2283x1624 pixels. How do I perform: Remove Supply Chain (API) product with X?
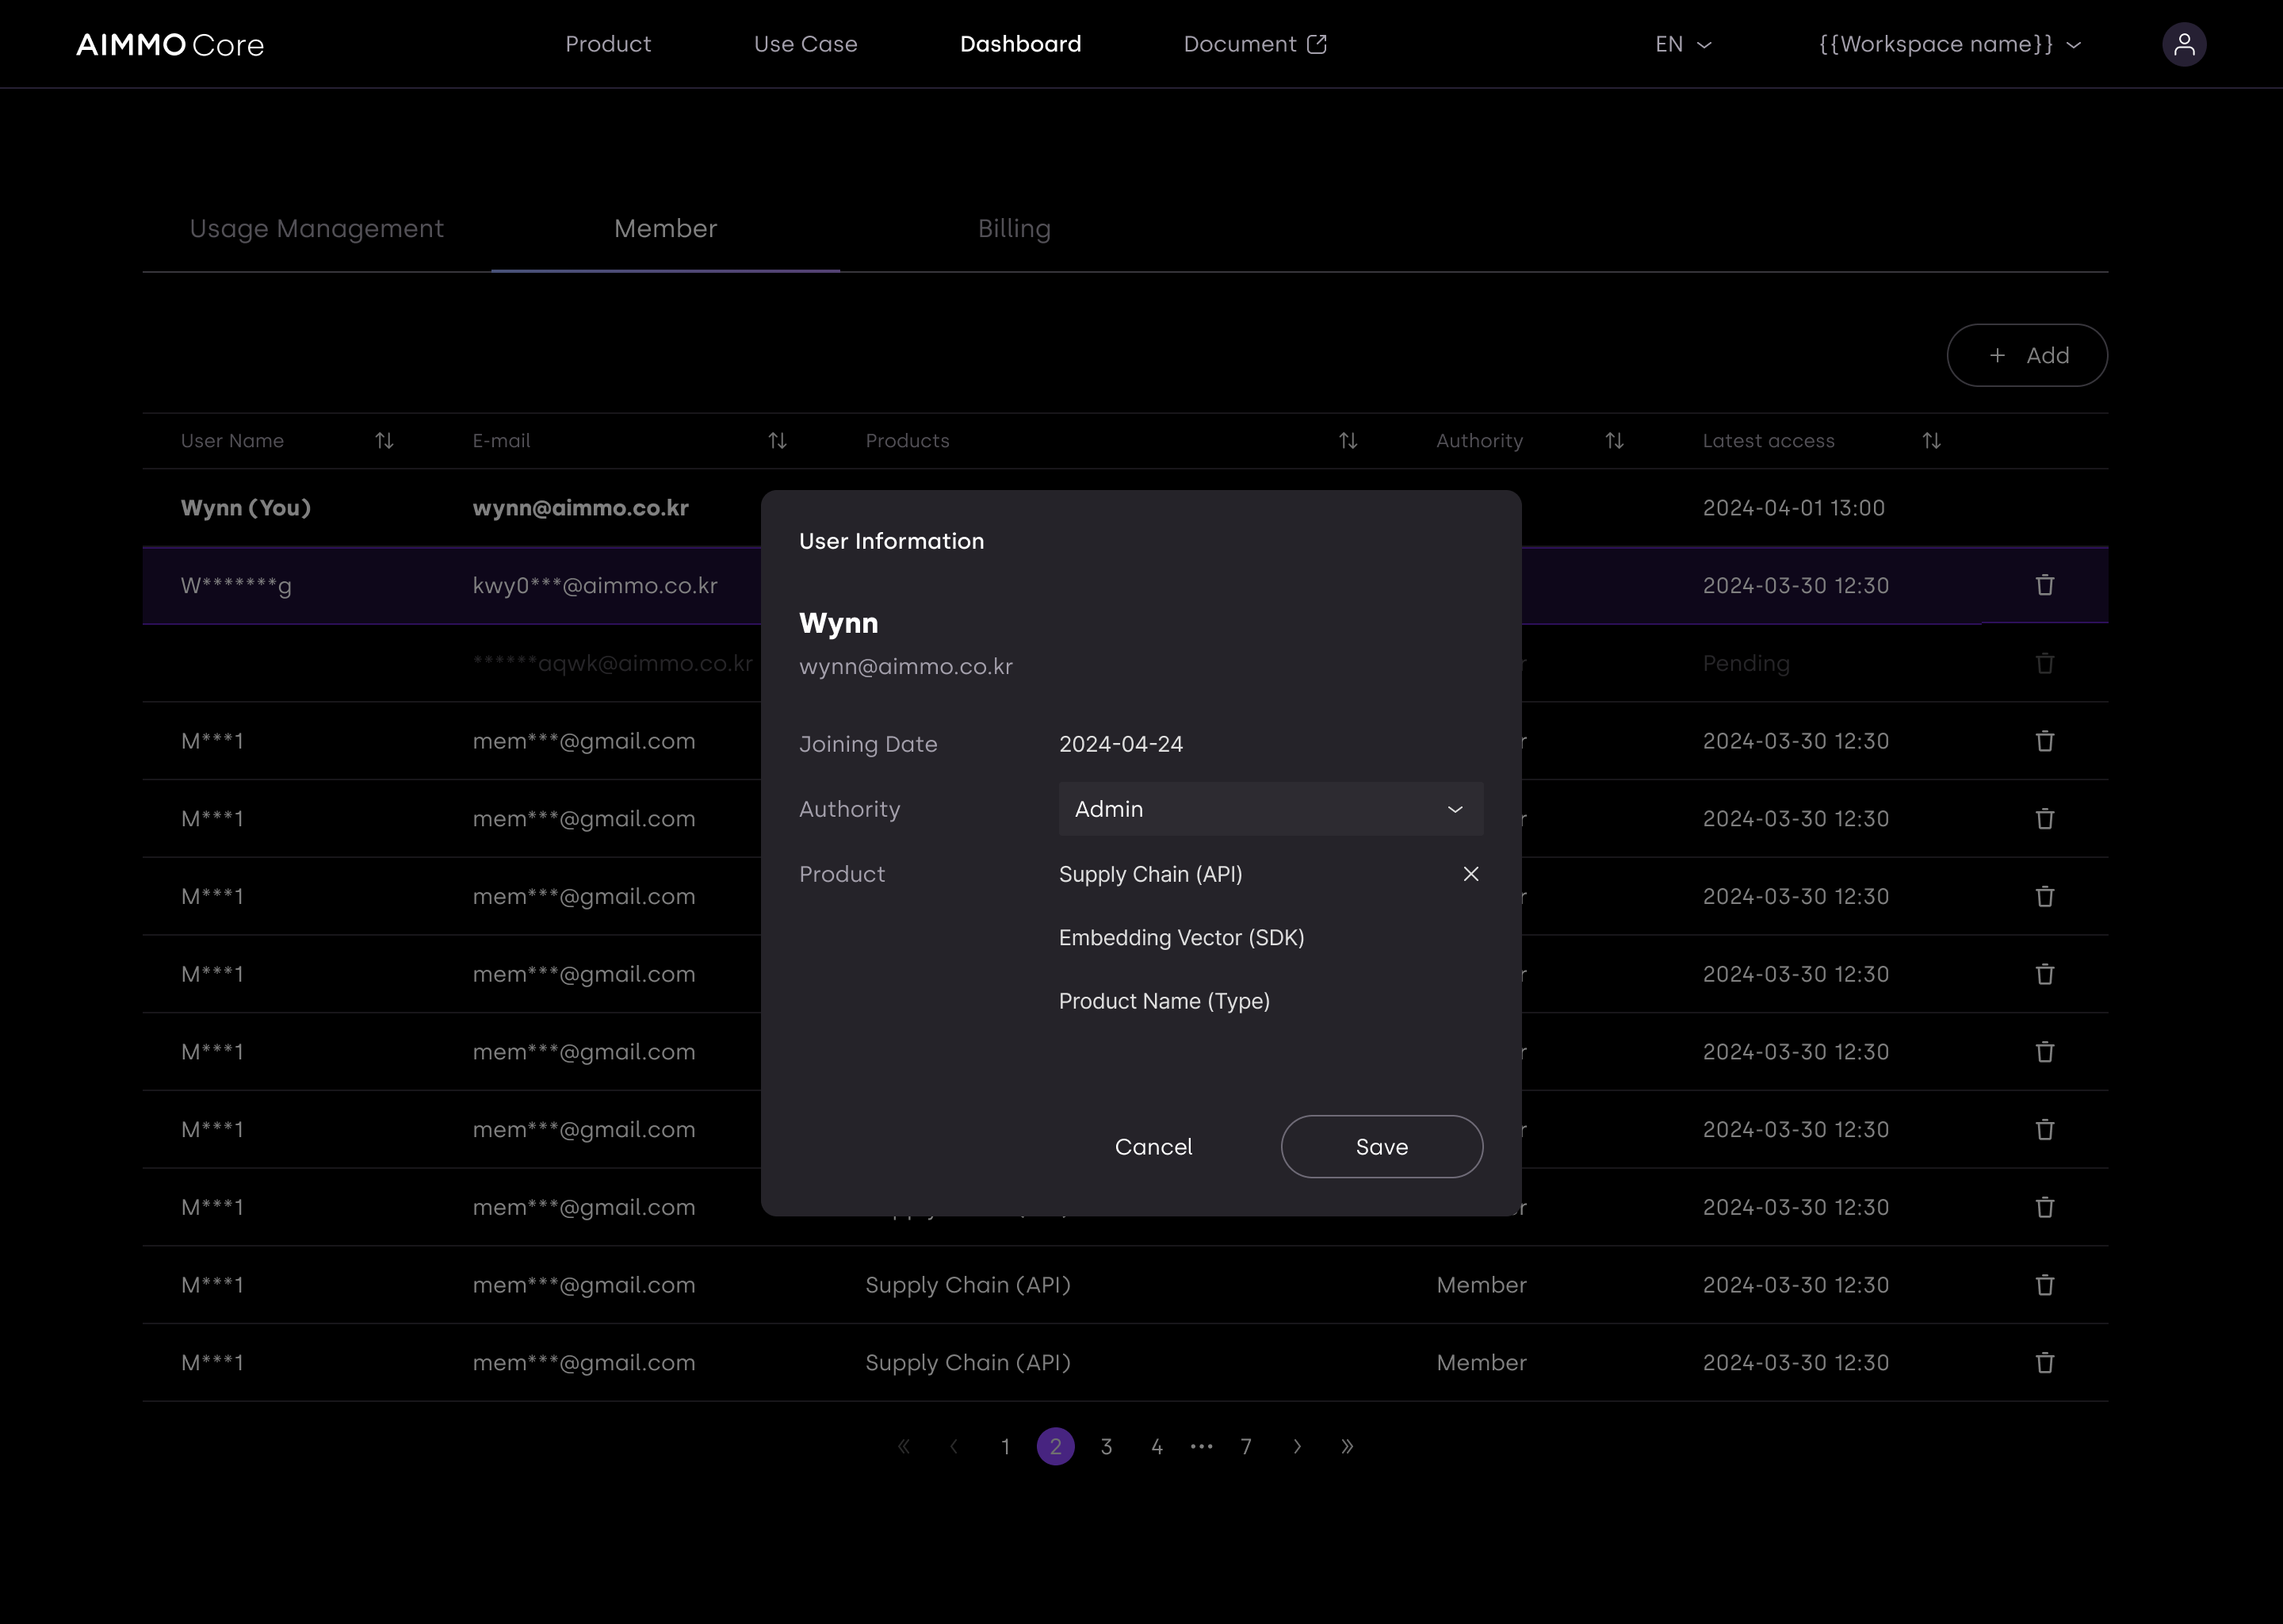coord(1470,874)
